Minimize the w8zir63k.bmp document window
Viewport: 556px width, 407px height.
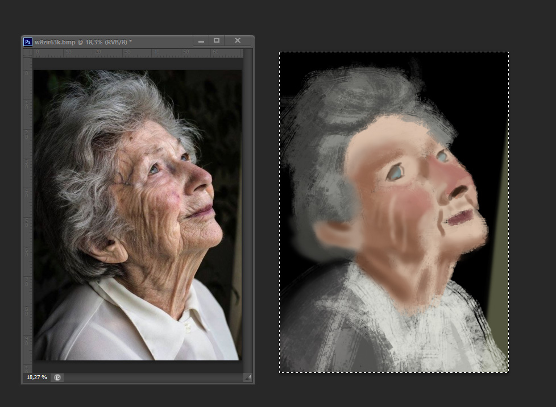(x=201, y=41)
